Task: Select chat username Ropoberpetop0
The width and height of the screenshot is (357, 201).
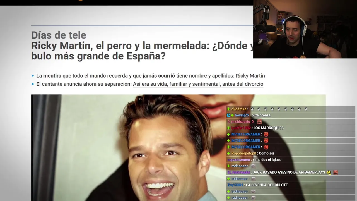Action: 244,153
